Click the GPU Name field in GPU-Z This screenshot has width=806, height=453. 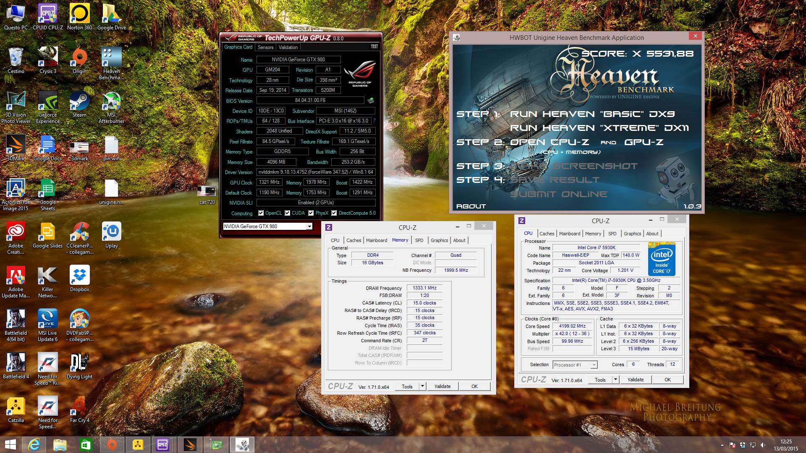tap(298, 60)
